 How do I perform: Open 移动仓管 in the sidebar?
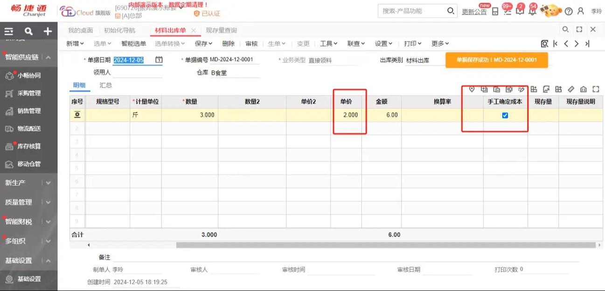29,164
